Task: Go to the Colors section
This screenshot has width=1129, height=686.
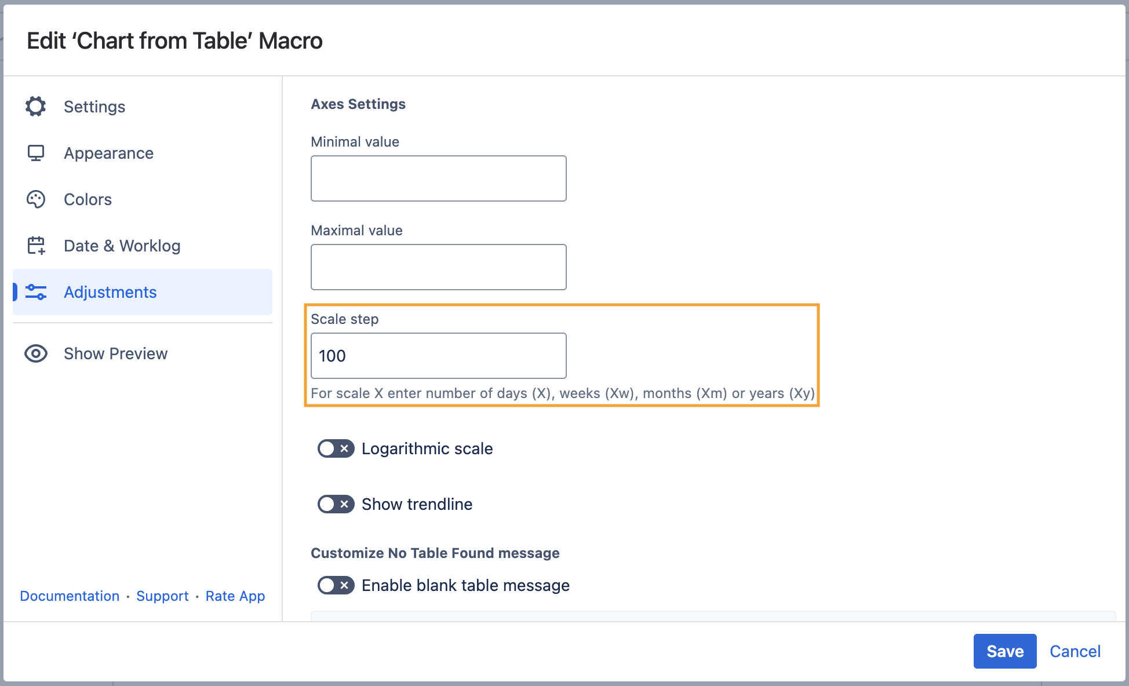Action: click(x=88, y=199)
